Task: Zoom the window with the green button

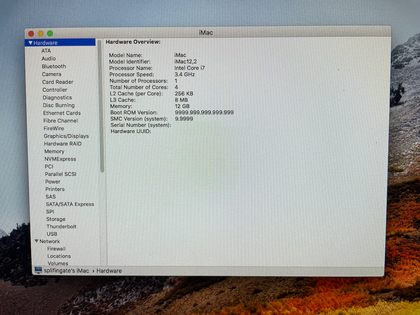Action: tap(50, 33)
